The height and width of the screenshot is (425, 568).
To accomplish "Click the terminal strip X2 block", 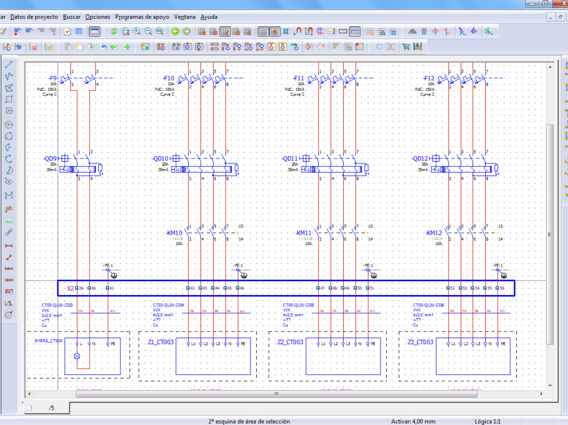I will tap(70, 288).
